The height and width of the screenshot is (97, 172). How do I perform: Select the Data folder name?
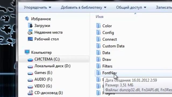(x=106, y=53)
